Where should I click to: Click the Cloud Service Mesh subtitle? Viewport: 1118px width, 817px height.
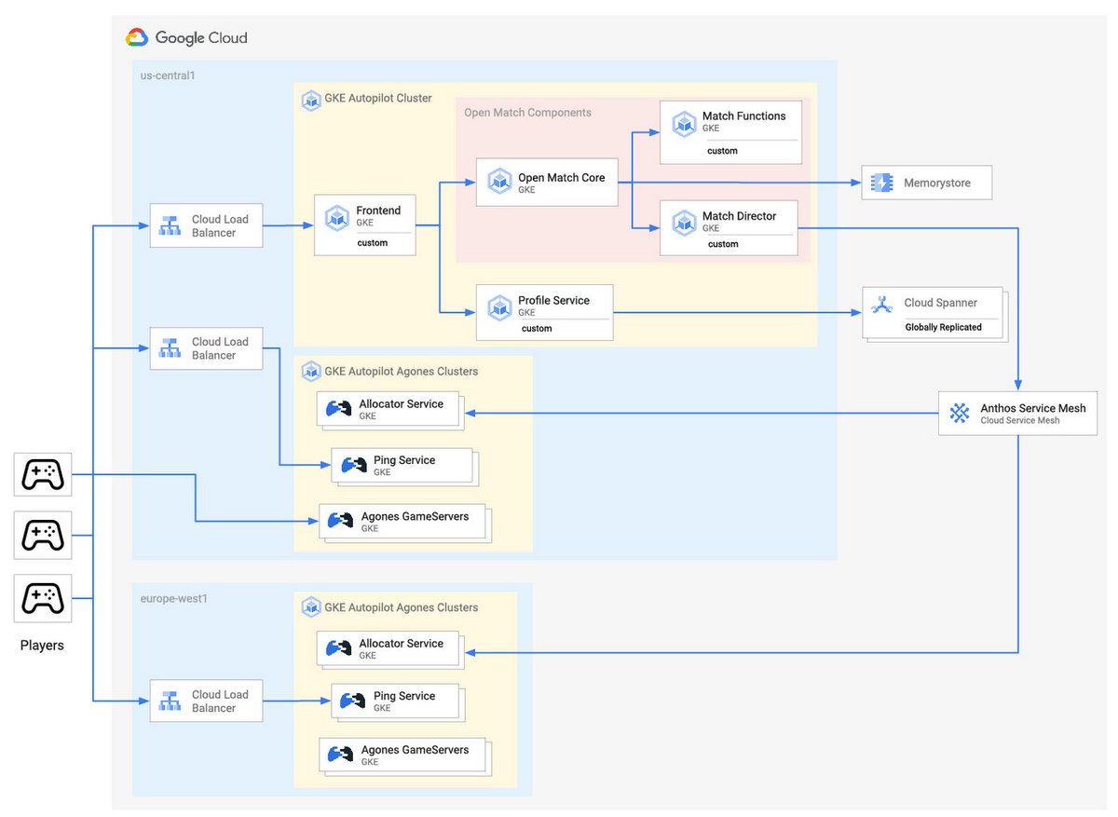tap(1020, 421)
